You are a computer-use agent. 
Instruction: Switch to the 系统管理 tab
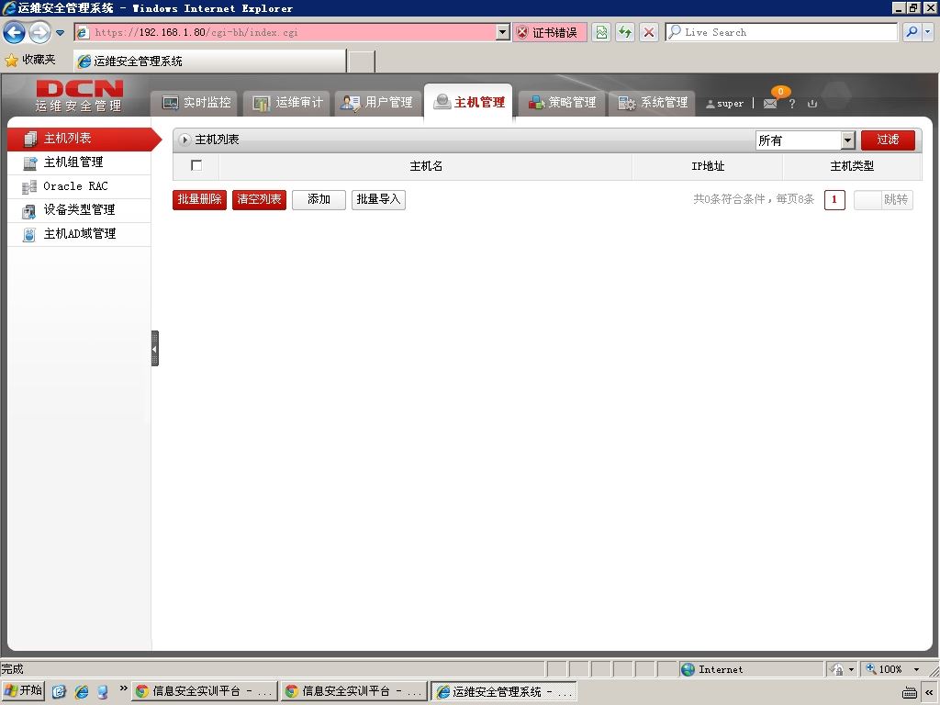[x=653, y=103]
